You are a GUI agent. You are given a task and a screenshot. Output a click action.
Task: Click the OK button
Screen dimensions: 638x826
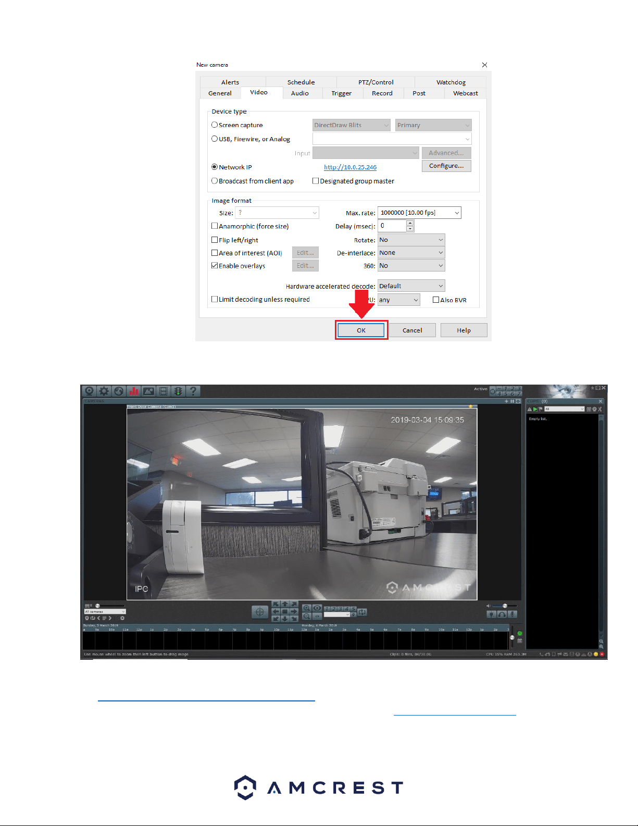coord(361,330)
